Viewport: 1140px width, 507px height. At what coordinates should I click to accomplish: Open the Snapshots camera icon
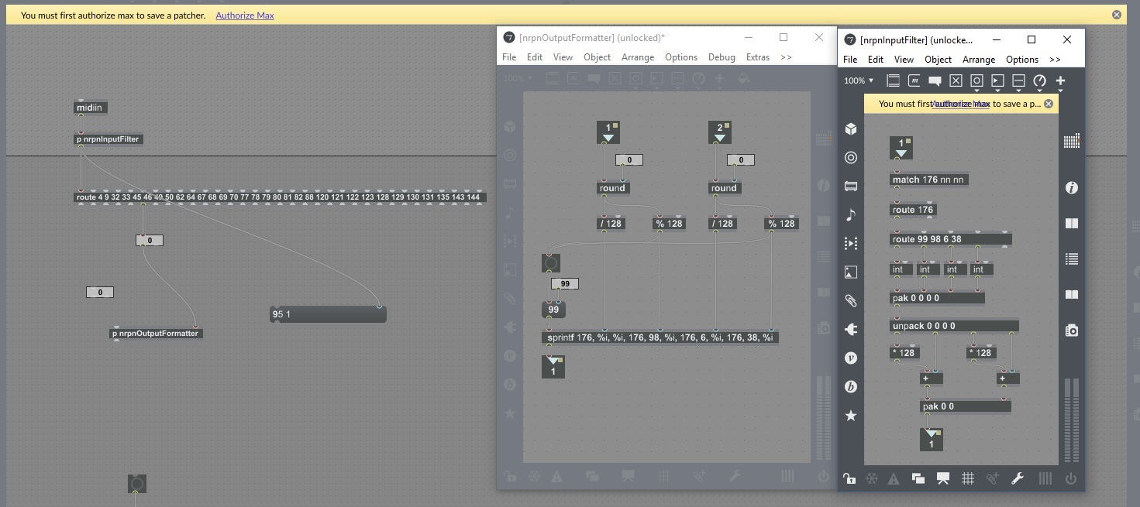click(1072, 331)
